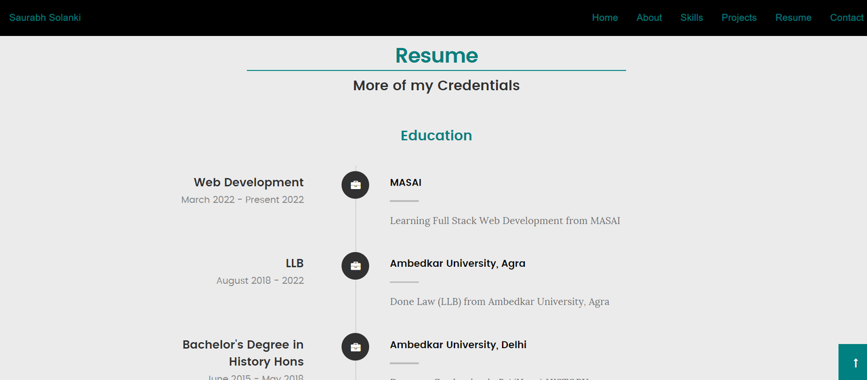The width and height of the screenshot is (867, 380).
Task: Click the MASAI institution heading
Action: coord(406,182)
